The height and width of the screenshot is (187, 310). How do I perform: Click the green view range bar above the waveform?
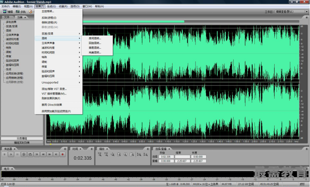click(133, 22)
